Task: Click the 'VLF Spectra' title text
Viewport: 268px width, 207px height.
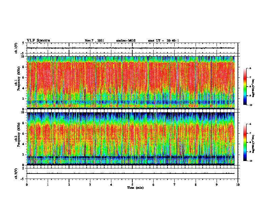Action: coord(38,41)
